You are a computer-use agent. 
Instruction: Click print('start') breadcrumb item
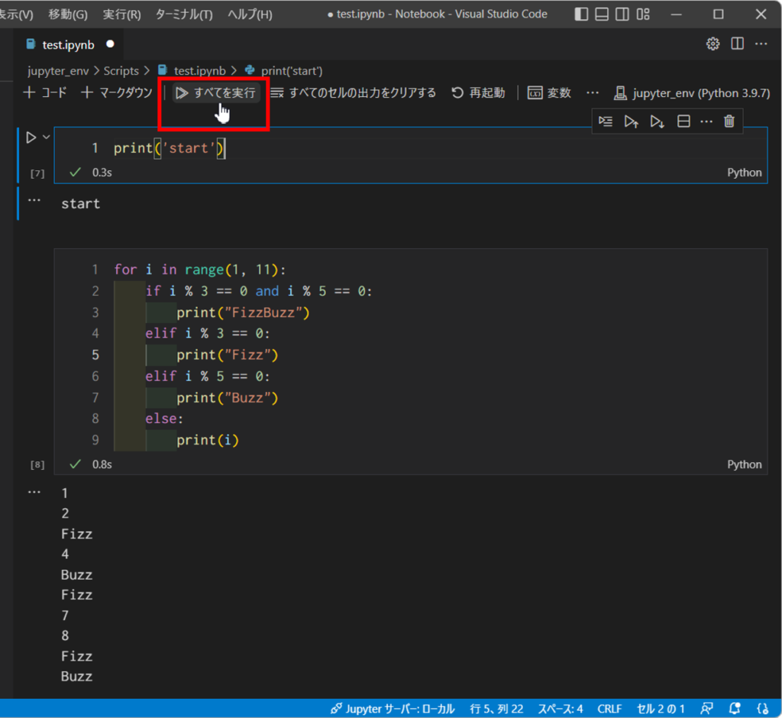click(x=292, y=71)
